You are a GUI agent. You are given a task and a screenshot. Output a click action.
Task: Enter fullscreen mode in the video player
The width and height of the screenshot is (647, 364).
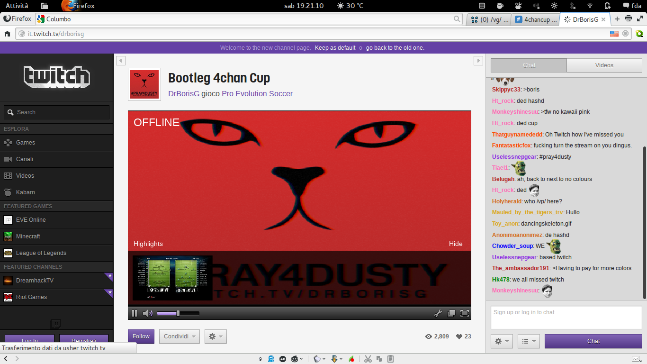465,313
